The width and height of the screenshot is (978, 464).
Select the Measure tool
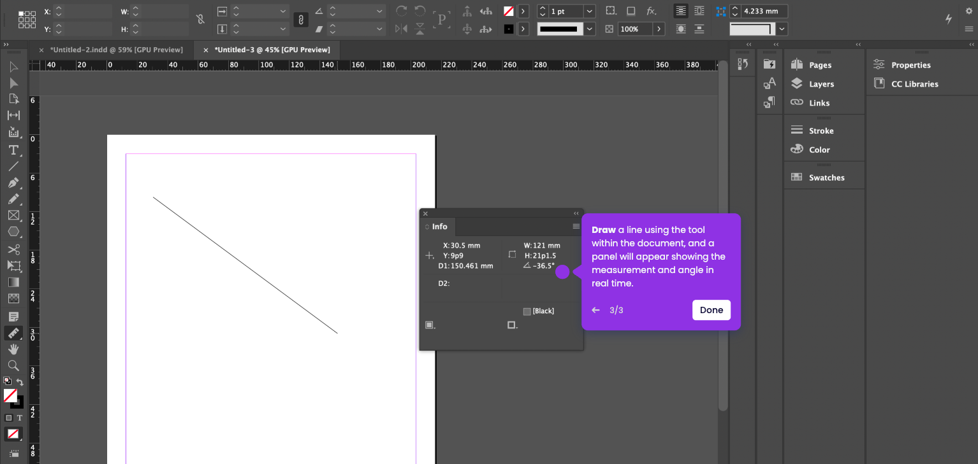click(13, 333)
